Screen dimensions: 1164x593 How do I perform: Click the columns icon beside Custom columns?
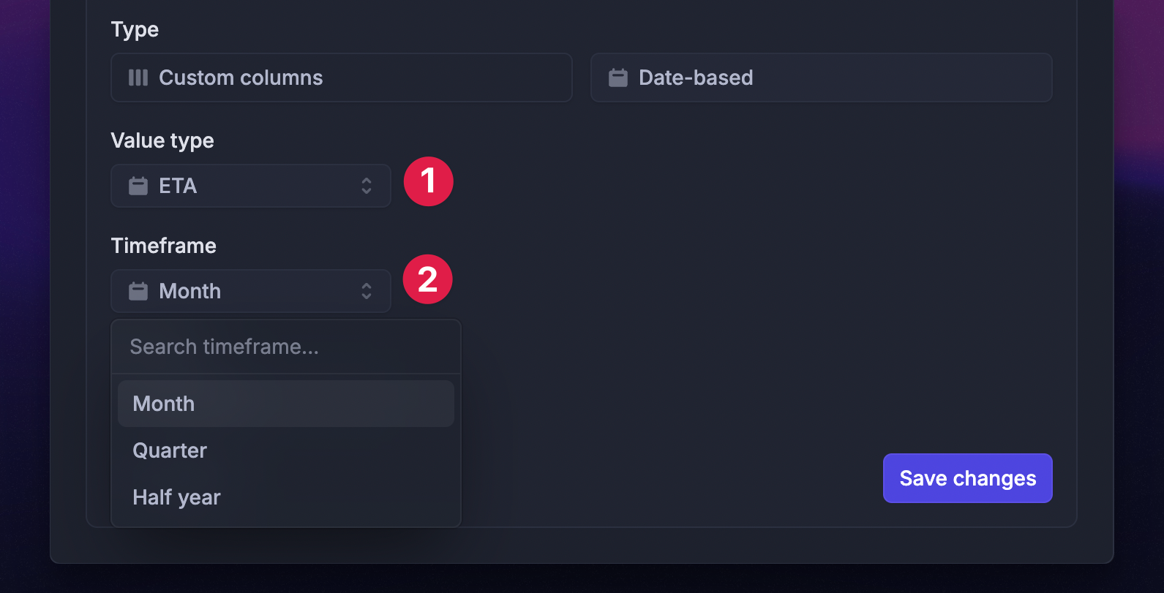[x=138, y=78]
